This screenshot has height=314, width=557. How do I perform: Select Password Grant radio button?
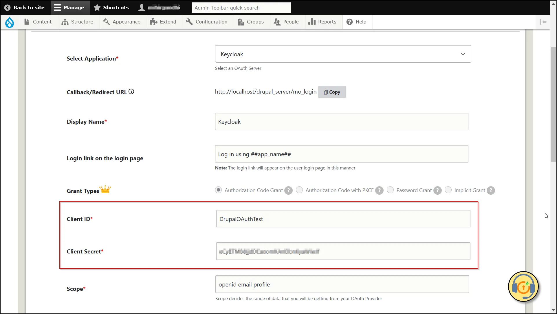(390, 190)
